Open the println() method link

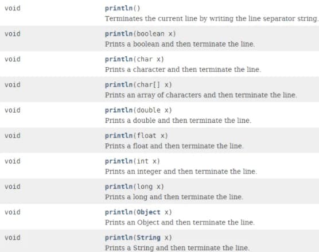coord(119,9)
